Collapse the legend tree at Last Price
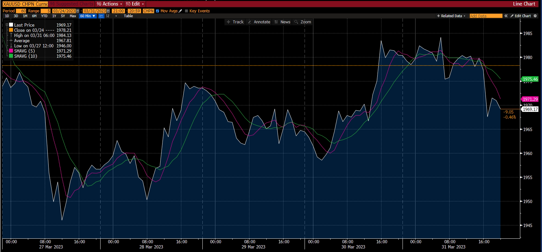 7,25
